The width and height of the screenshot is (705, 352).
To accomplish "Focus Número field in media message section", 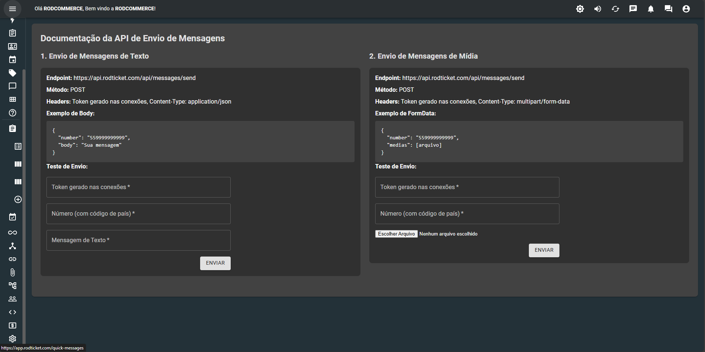I will [x=467, y=214].
